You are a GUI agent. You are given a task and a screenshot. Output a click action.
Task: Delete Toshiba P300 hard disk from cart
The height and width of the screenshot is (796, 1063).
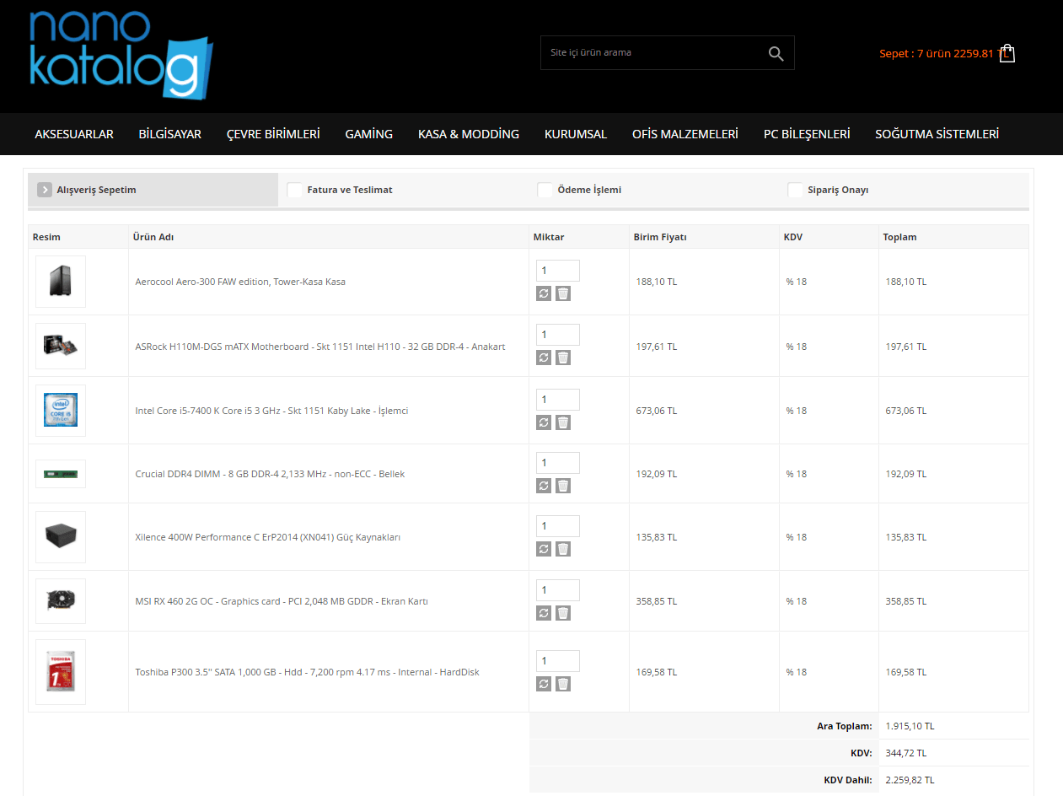(563, 684)
